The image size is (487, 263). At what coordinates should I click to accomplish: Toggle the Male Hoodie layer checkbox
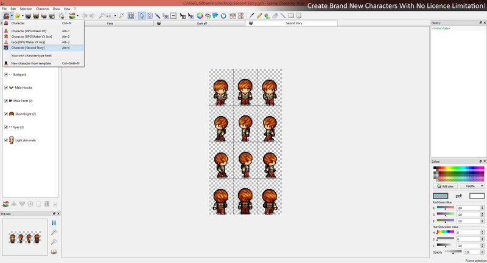coord(6,87)
